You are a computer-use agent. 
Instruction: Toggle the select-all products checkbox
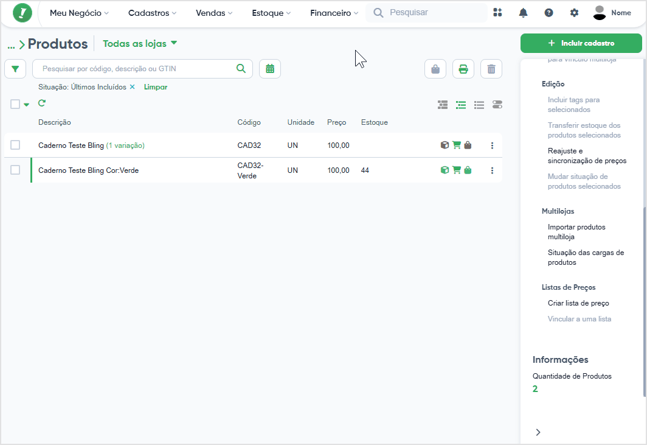coord(15,104)
